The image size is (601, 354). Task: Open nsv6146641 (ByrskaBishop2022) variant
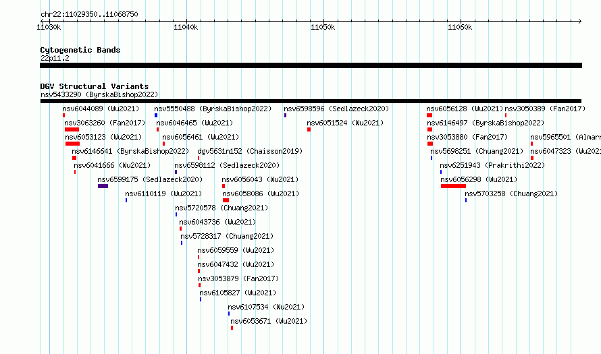tap(130, 151)
